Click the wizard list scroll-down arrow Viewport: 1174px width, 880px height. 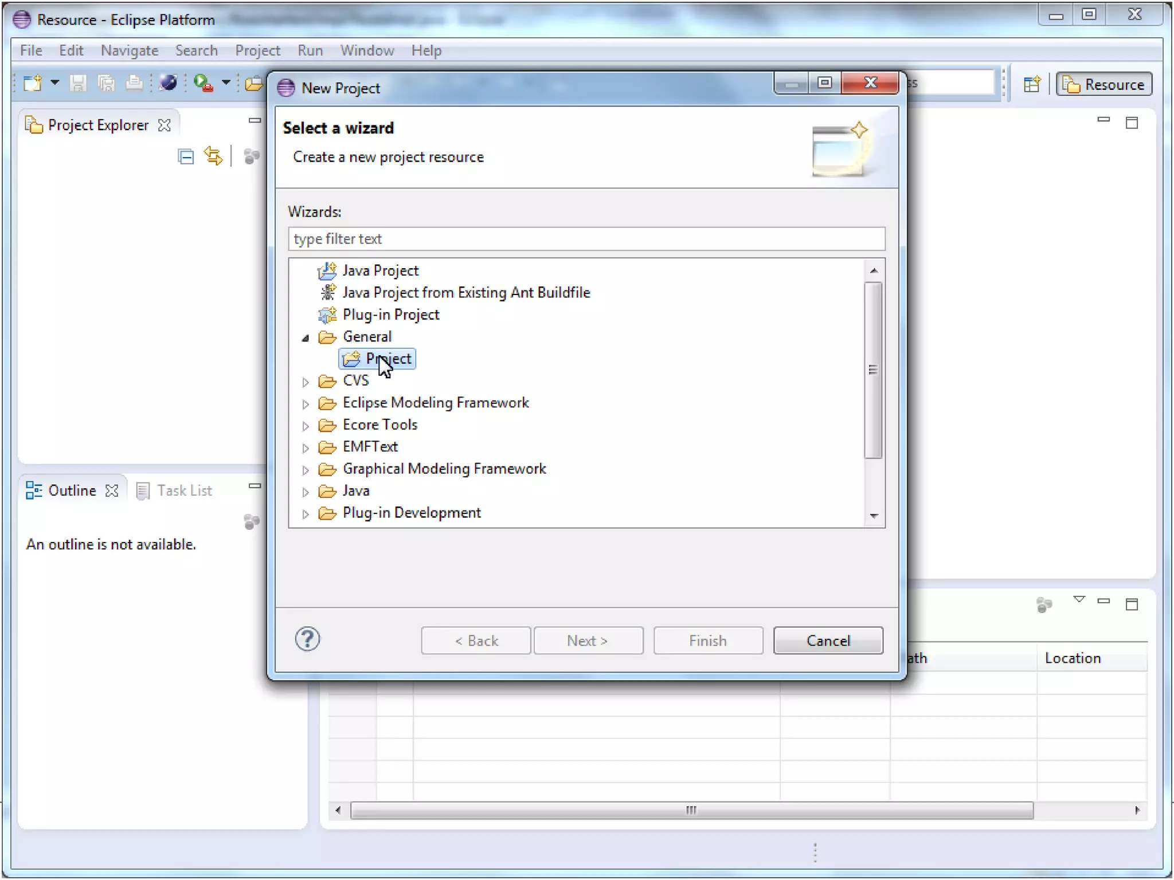coord(874,516)
